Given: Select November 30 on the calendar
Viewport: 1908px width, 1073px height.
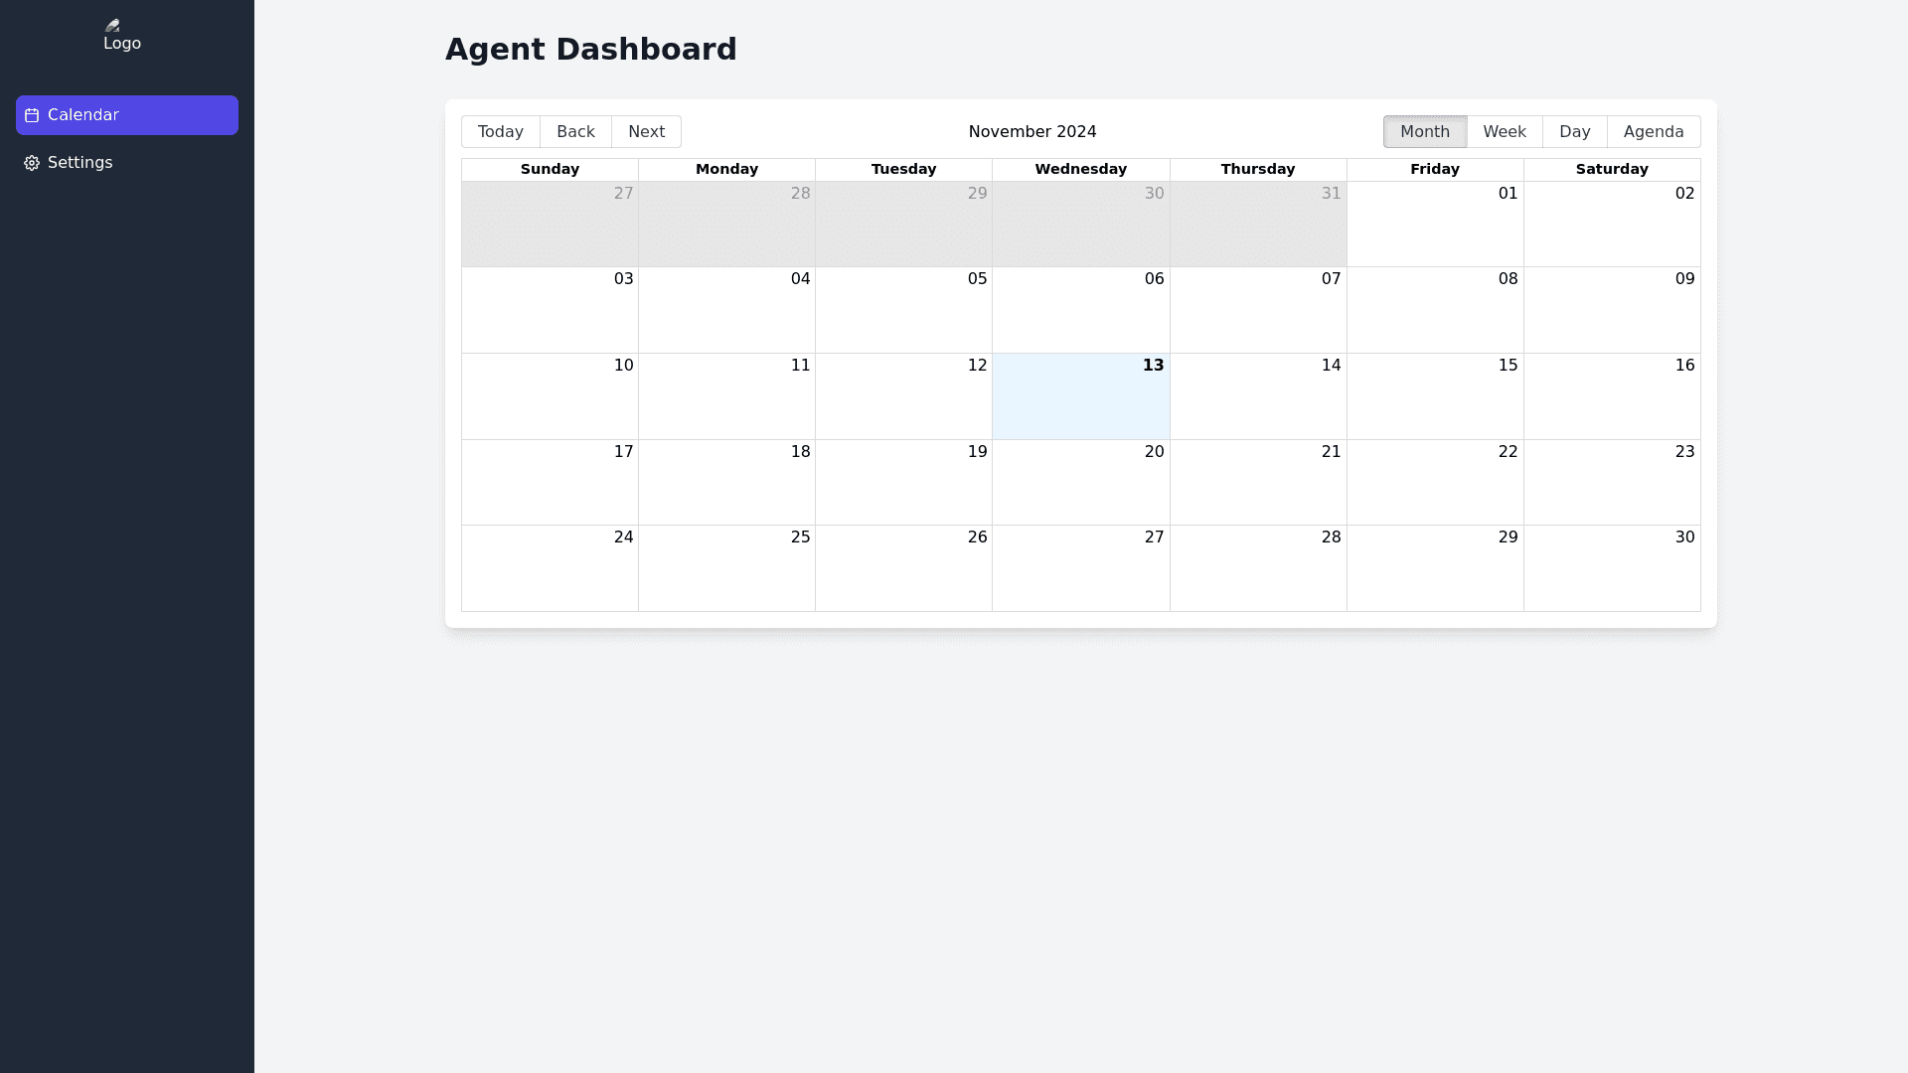Looking at the screenshot, I should (1612, 568).
